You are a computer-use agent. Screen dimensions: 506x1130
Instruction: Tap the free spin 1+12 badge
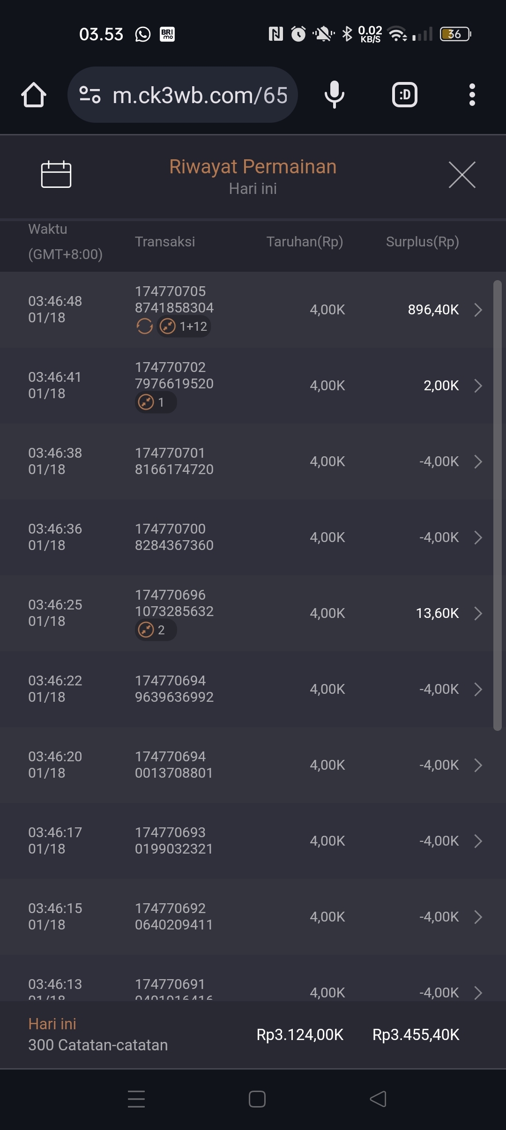[x=184, y=326]
